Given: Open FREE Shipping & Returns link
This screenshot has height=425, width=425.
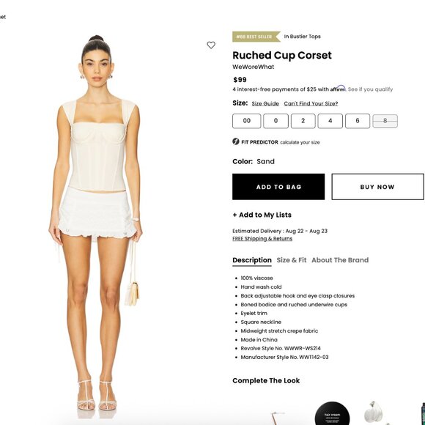Looking at the screenshot, I should coord(262,239).
